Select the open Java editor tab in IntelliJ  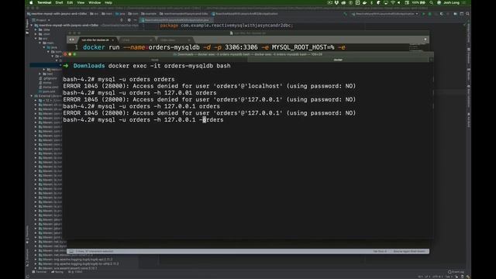[176, 20]
